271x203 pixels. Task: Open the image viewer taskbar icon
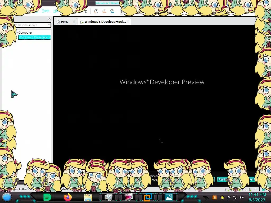click(169, 197)
